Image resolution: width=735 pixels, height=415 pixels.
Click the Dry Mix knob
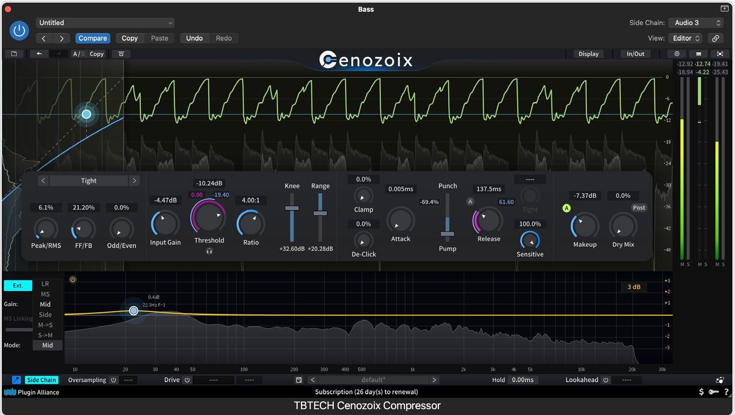tap(623, 226)
